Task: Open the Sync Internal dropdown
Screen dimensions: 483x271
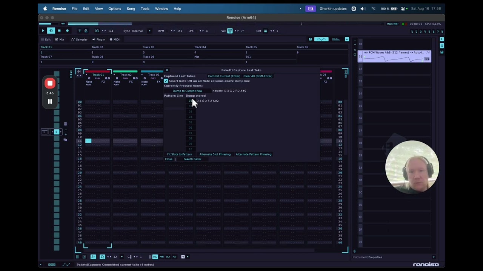Action: pyautogui.click(x=149, y=31)
